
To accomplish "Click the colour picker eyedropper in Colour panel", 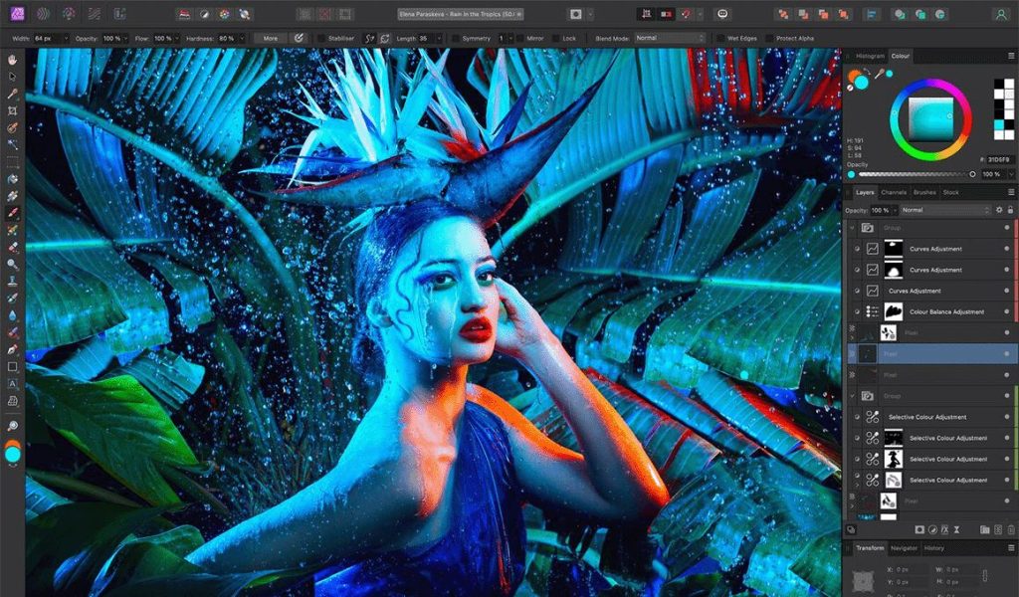I will [880, 74].
